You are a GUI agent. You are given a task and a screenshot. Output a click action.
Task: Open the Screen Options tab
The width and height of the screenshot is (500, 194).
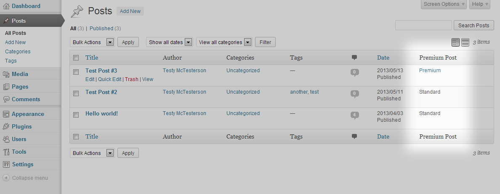[444, 4]
